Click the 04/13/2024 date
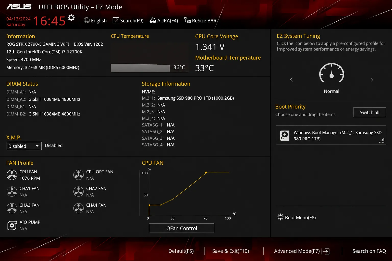The height and width of the screenshot is (261, 392). click(18, 19)
